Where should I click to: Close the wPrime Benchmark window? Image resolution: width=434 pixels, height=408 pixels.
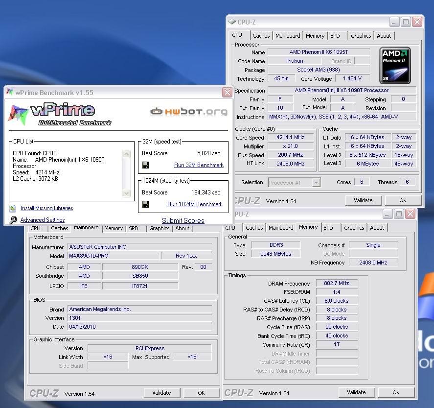(x=227, y=92)
